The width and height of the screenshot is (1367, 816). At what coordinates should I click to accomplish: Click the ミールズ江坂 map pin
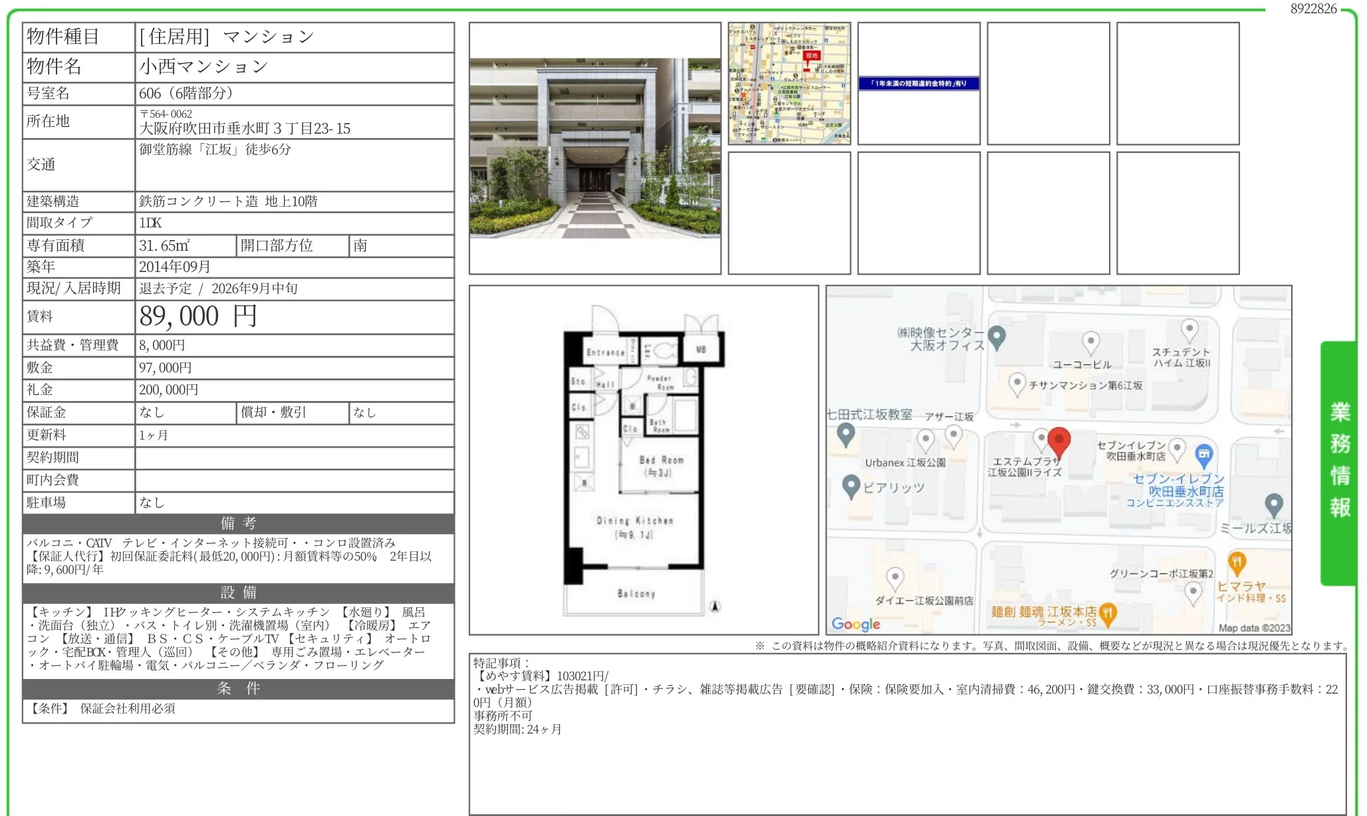tap(1273, 506)
